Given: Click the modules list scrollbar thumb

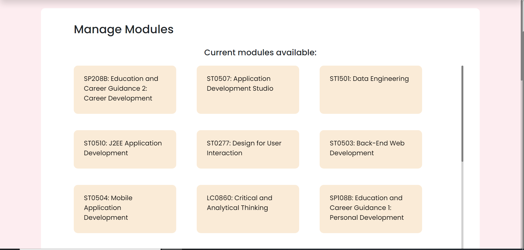Looking at the screenshot, I should coord(462,114).
